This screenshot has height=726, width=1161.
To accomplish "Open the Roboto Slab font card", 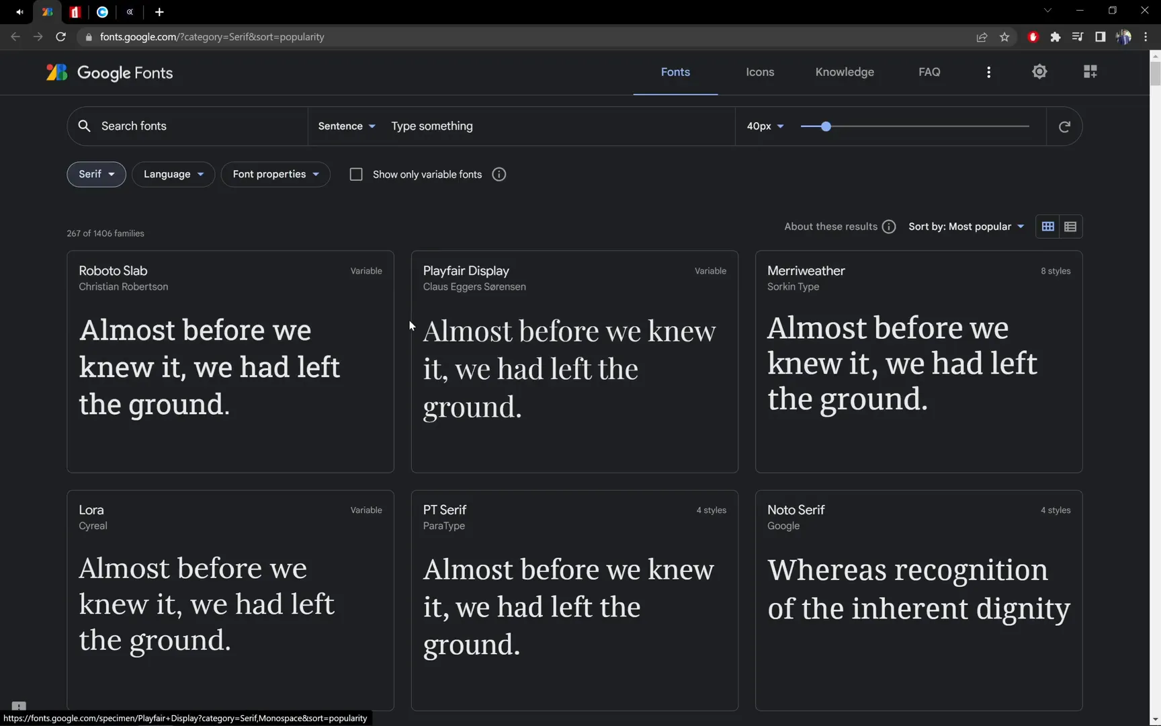I will click(230, 362).
